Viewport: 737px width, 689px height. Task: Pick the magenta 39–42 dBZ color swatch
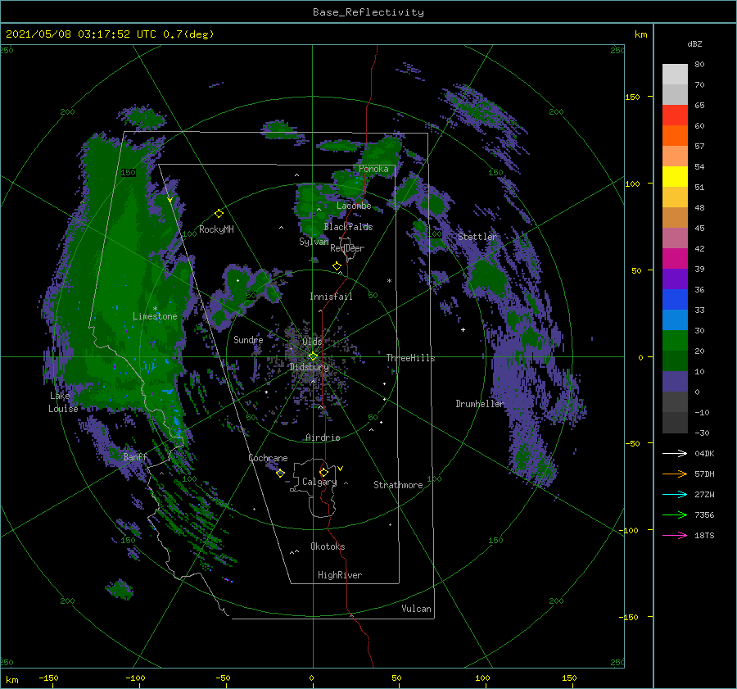click(x=675, y=259)
